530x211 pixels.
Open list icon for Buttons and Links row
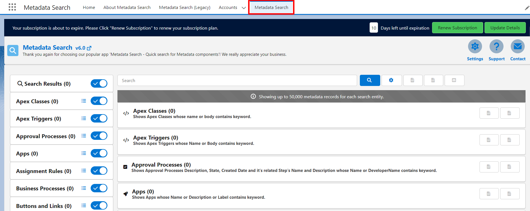pyautogui.click(x=84, y=205)
